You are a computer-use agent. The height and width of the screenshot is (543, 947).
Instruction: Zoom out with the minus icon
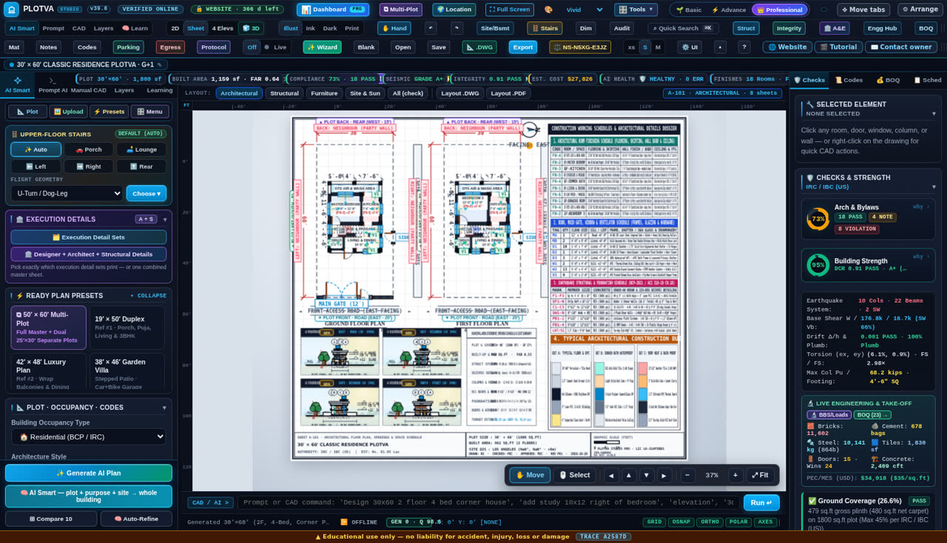coord(687,475)
